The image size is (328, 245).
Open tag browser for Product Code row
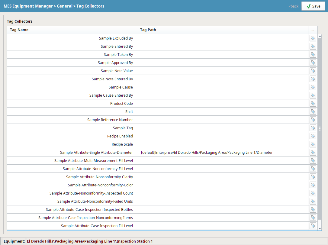click(x=313, y=103)
